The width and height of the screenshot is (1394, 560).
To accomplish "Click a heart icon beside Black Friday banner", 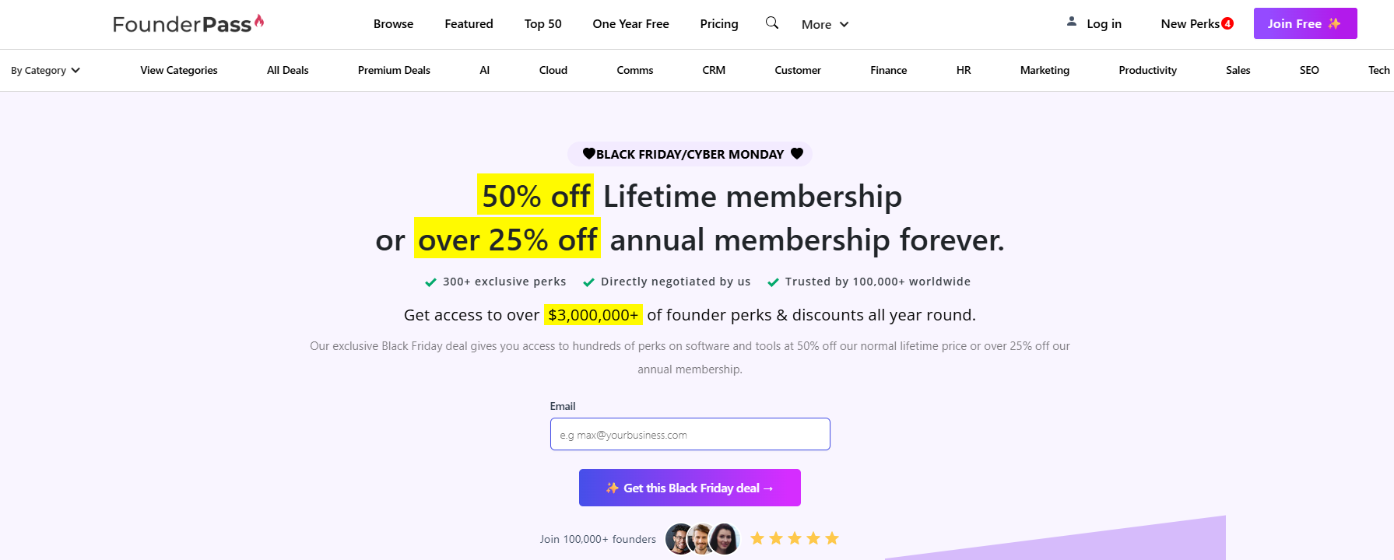I will (588, 153).
